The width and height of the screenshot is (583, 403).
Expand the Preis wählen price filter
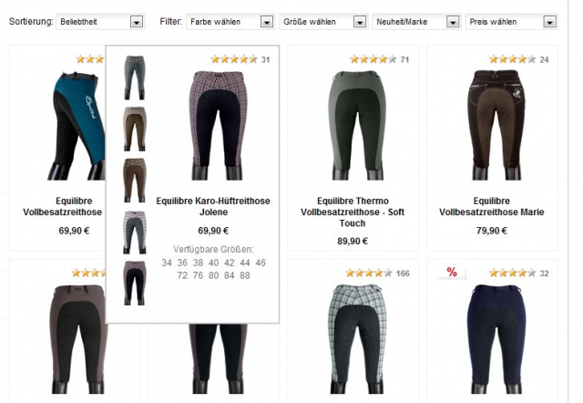[x=511, y=22]
